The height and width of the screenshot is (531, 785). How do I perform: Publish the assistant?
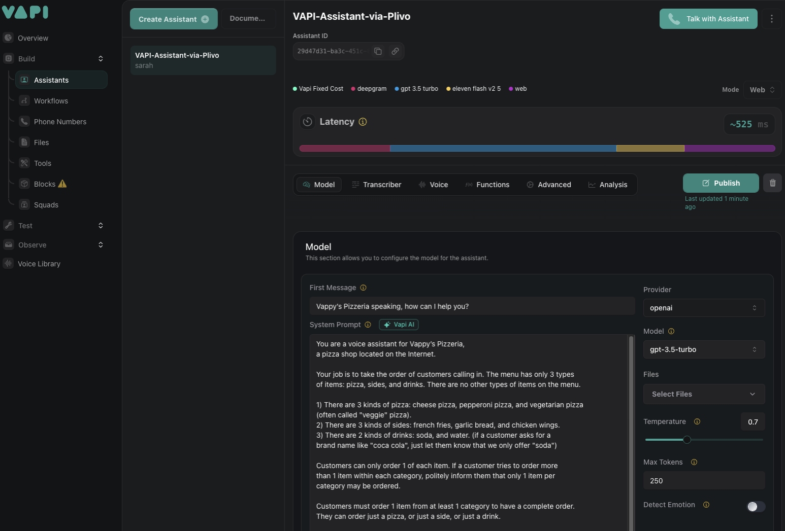pos(721,183)
